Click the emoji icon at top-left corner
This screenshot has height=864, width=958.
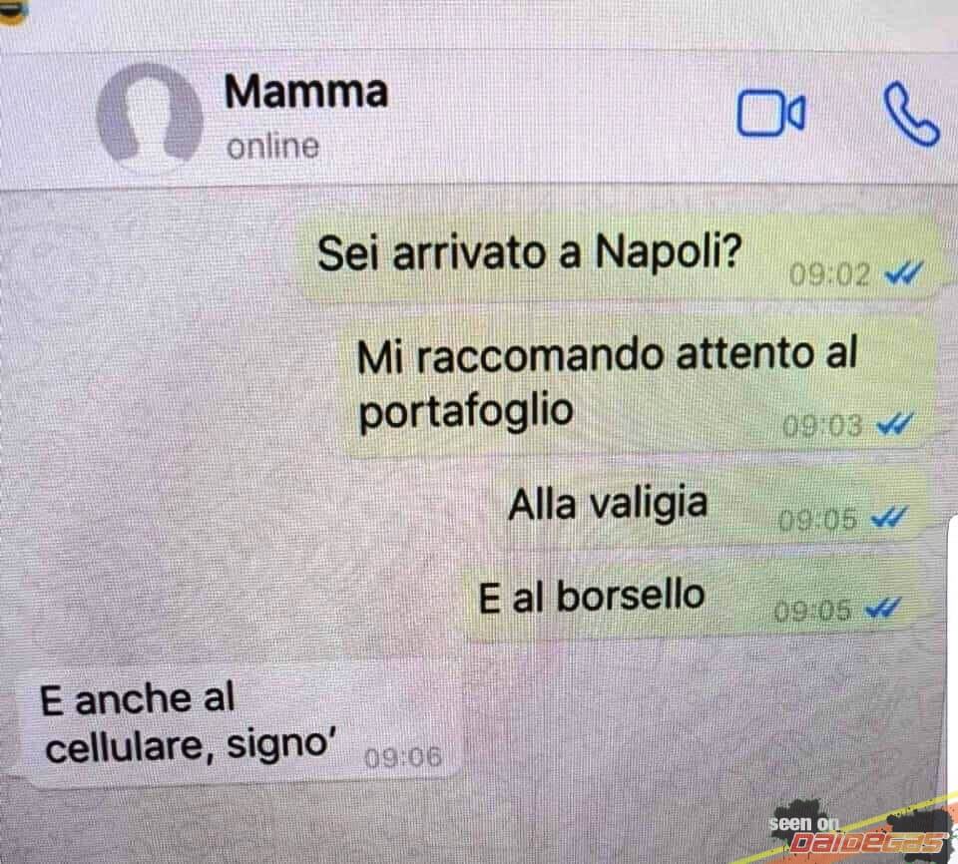click(11, 11)
